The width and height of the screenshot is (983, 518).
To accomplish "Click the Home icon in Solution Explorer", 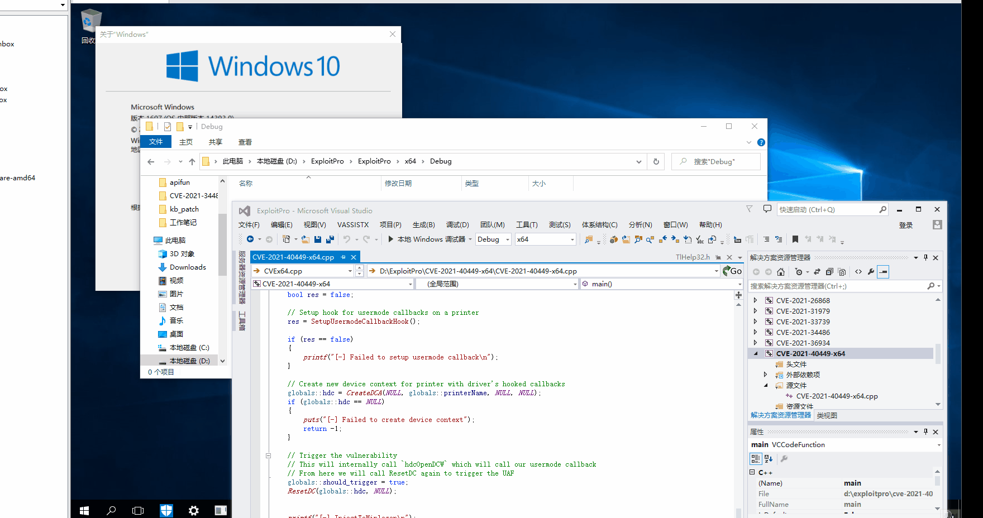I will (x=781, y=272).
